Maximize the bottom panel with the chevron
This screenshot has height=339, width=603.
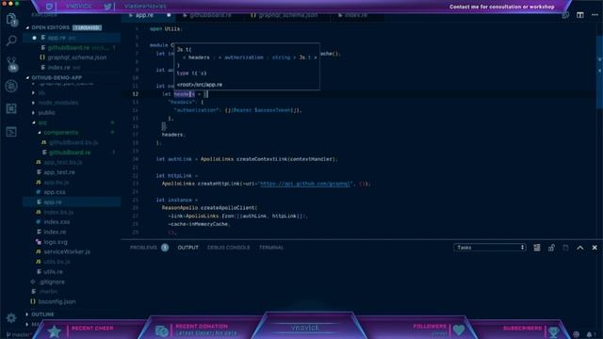(x=580, y=248)
